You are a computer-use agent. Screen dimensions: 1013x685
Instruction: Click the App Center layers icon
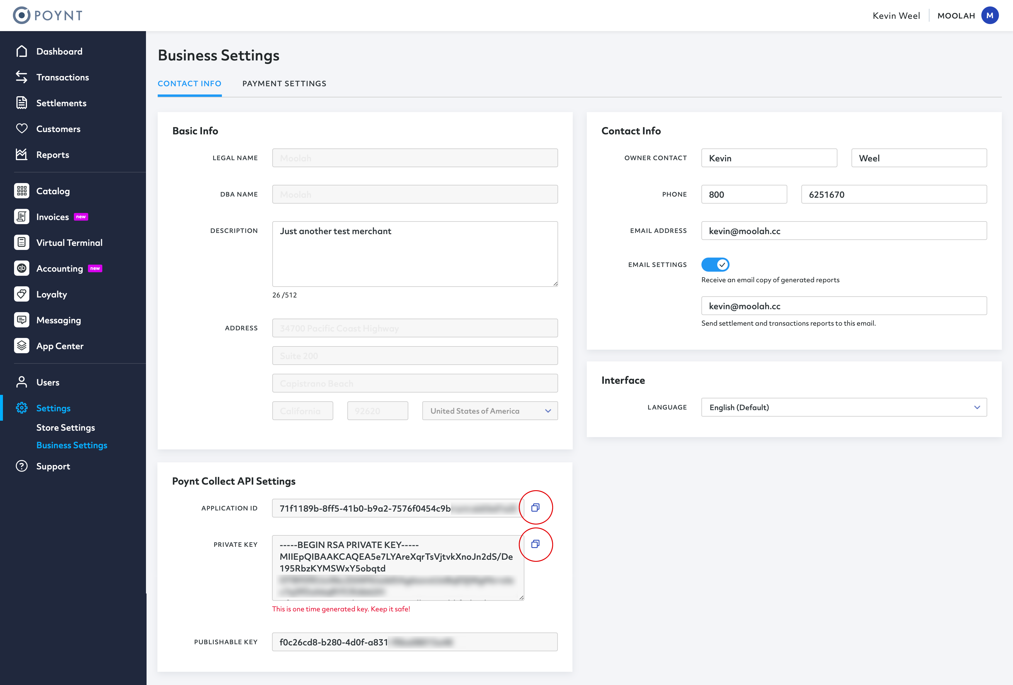coord(21,346)
